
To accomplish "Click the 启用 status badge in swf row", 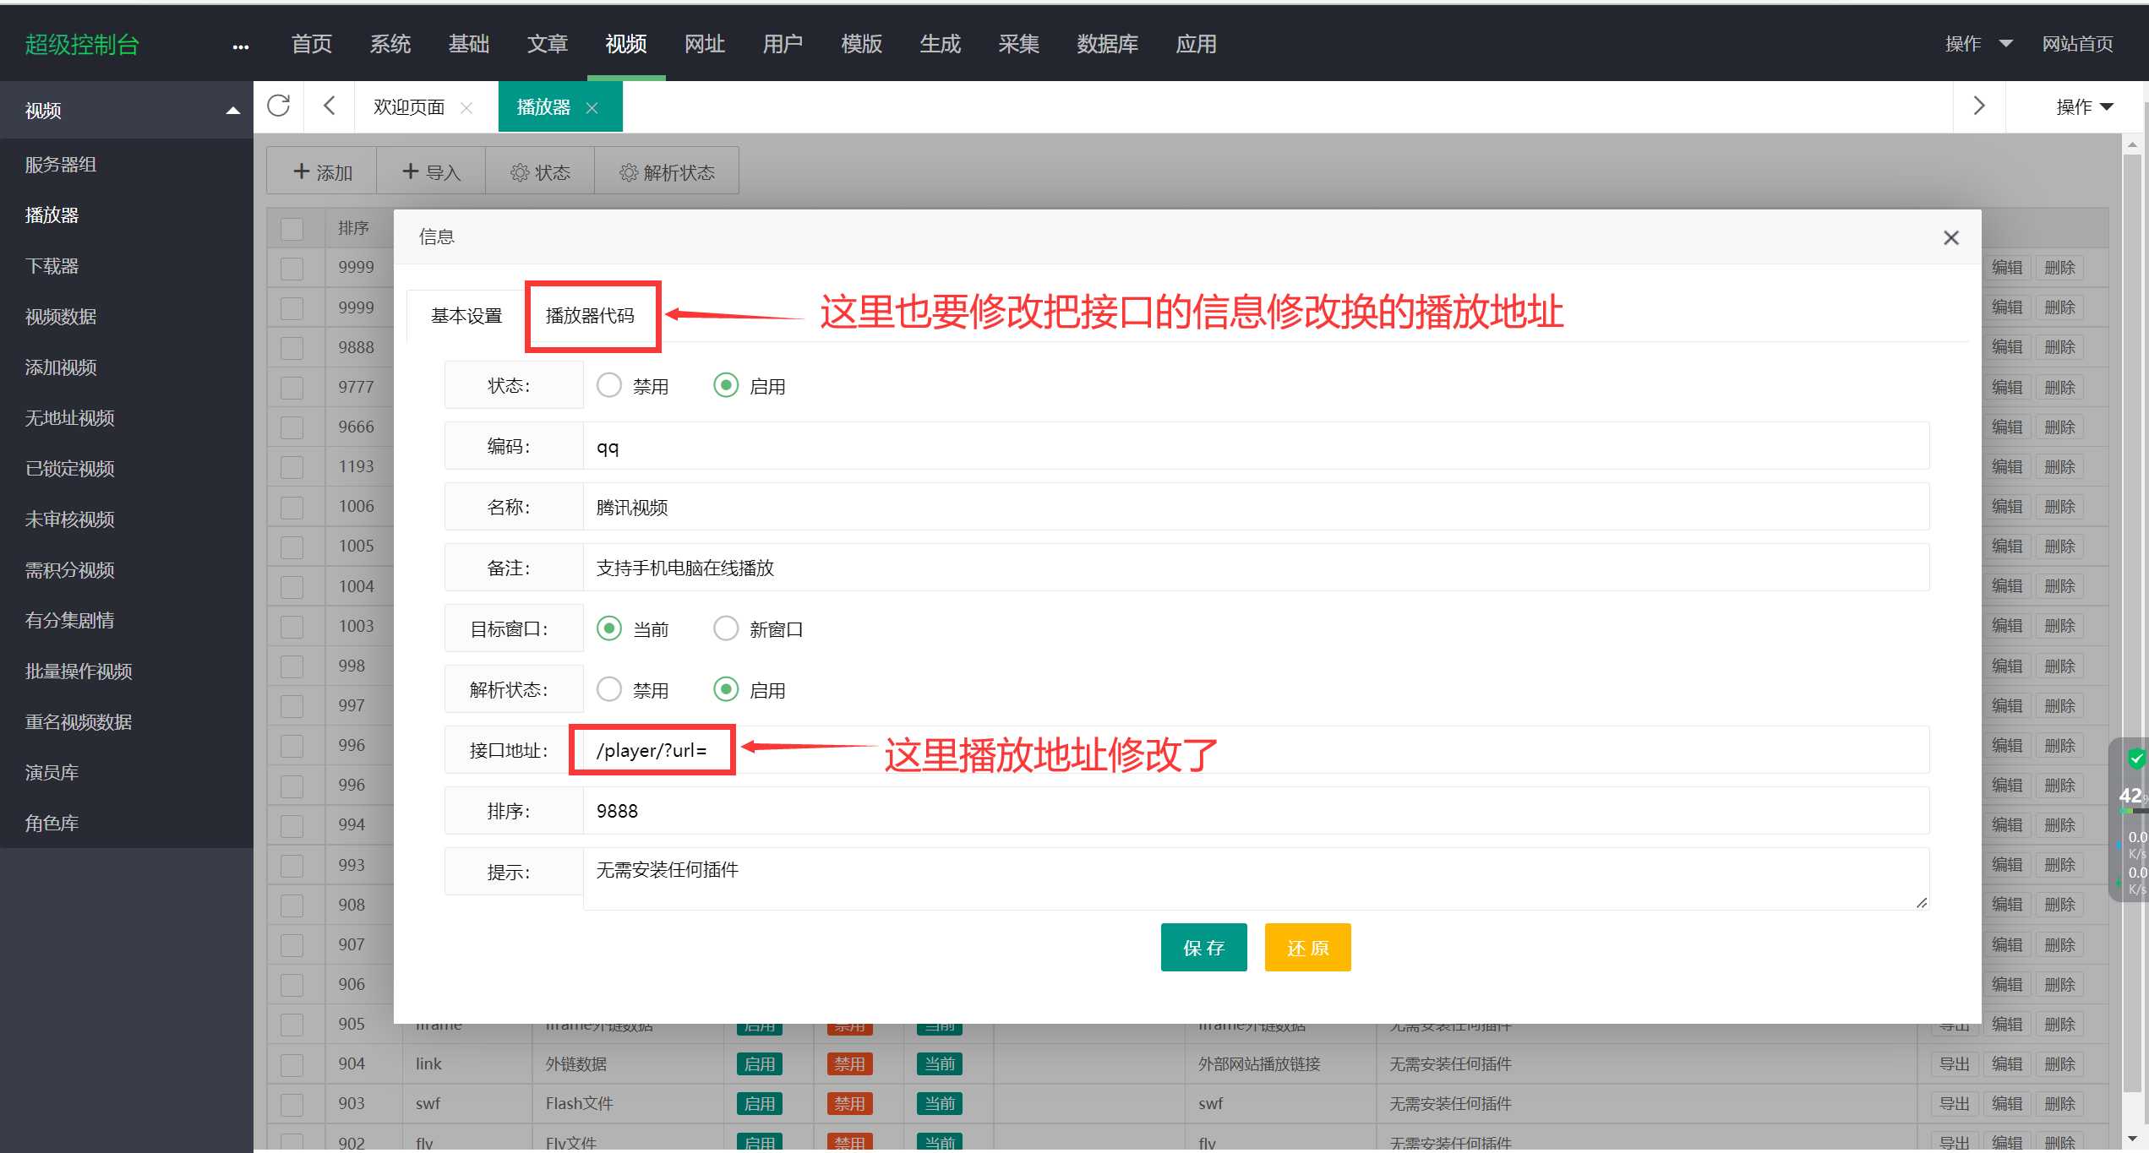I will (x=759, y=1103).
